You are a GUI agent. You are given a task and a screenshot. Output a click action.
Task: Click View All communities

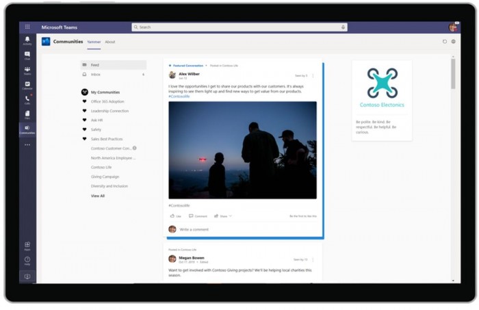point(98,196)
